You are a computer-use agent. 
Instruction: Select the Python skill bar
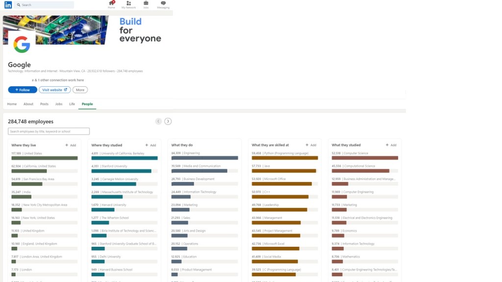coord(285,158)
